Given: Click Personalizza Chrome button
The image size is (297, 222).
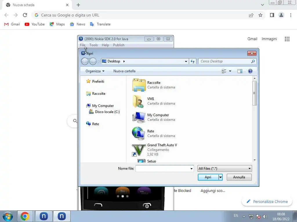Looking at the screenshot, I should (x=267, y=201).
